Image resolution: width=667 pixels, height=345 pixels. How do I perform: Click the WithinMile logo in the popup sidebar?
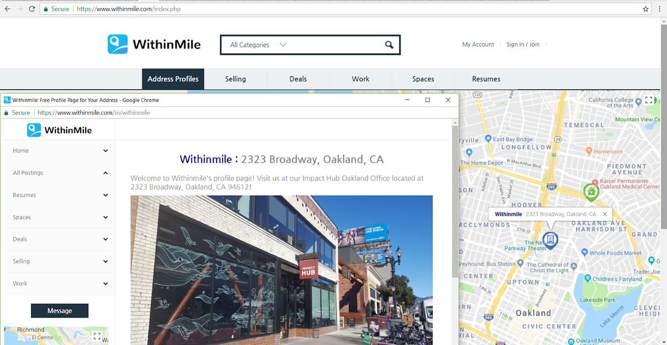click(x=59, y=130)
